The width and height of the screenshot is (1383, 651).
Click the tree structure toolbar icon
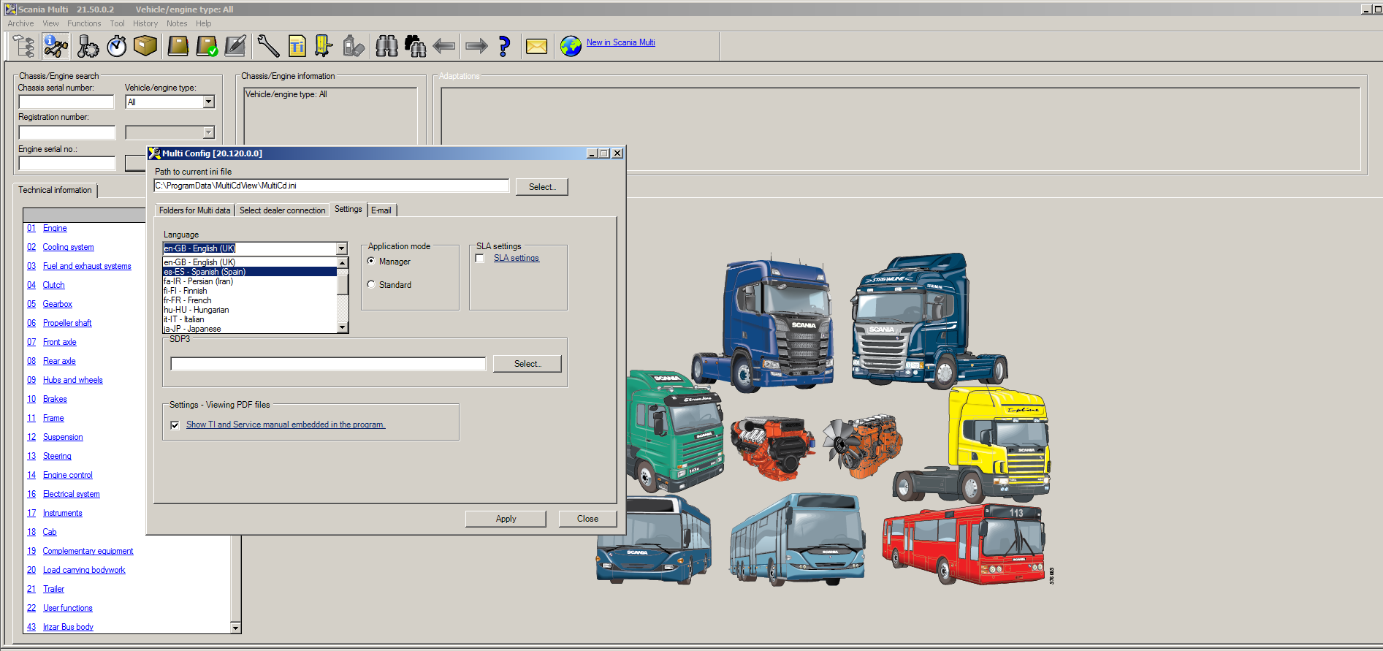tap(24, 46)
